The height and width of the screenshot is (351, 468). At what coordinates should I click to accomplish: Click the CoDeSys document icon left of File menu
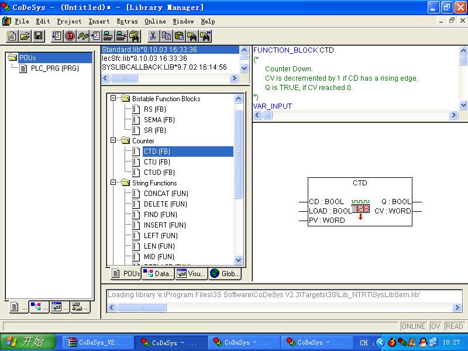pos(6,21)
